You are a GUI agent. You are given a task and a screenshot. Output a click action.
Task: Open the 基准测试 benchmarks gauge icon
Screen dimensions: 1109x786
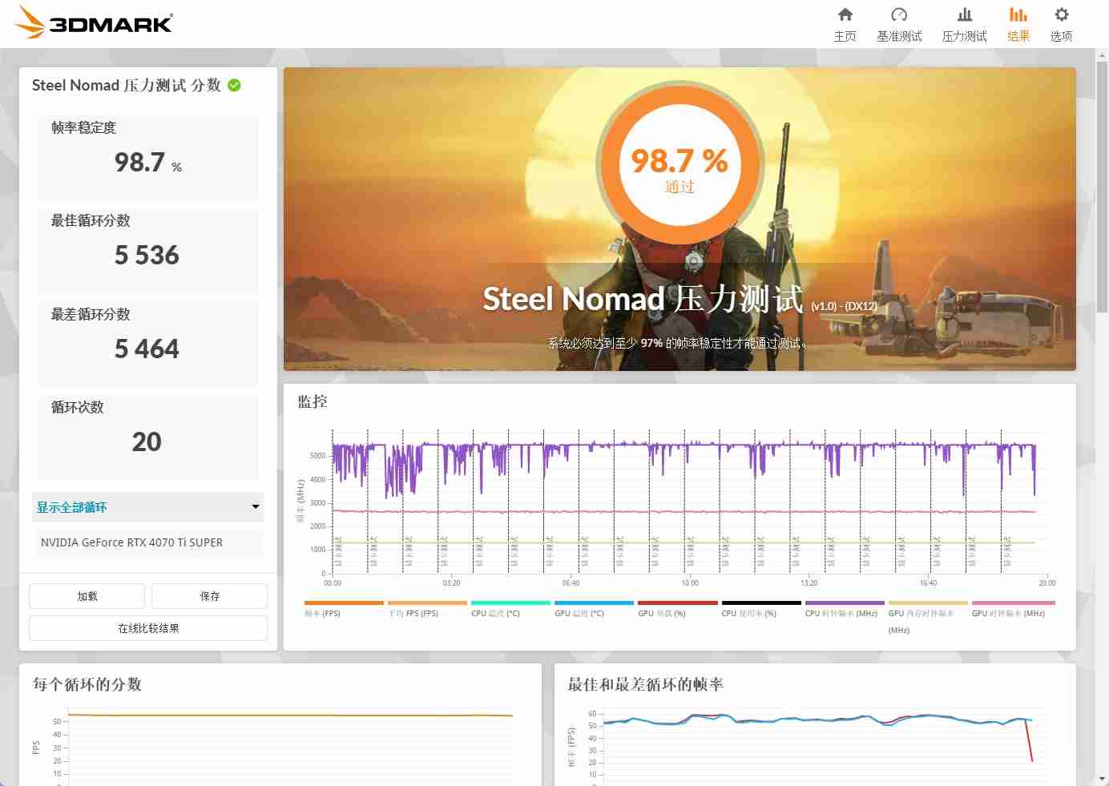[x=898, y=15]
